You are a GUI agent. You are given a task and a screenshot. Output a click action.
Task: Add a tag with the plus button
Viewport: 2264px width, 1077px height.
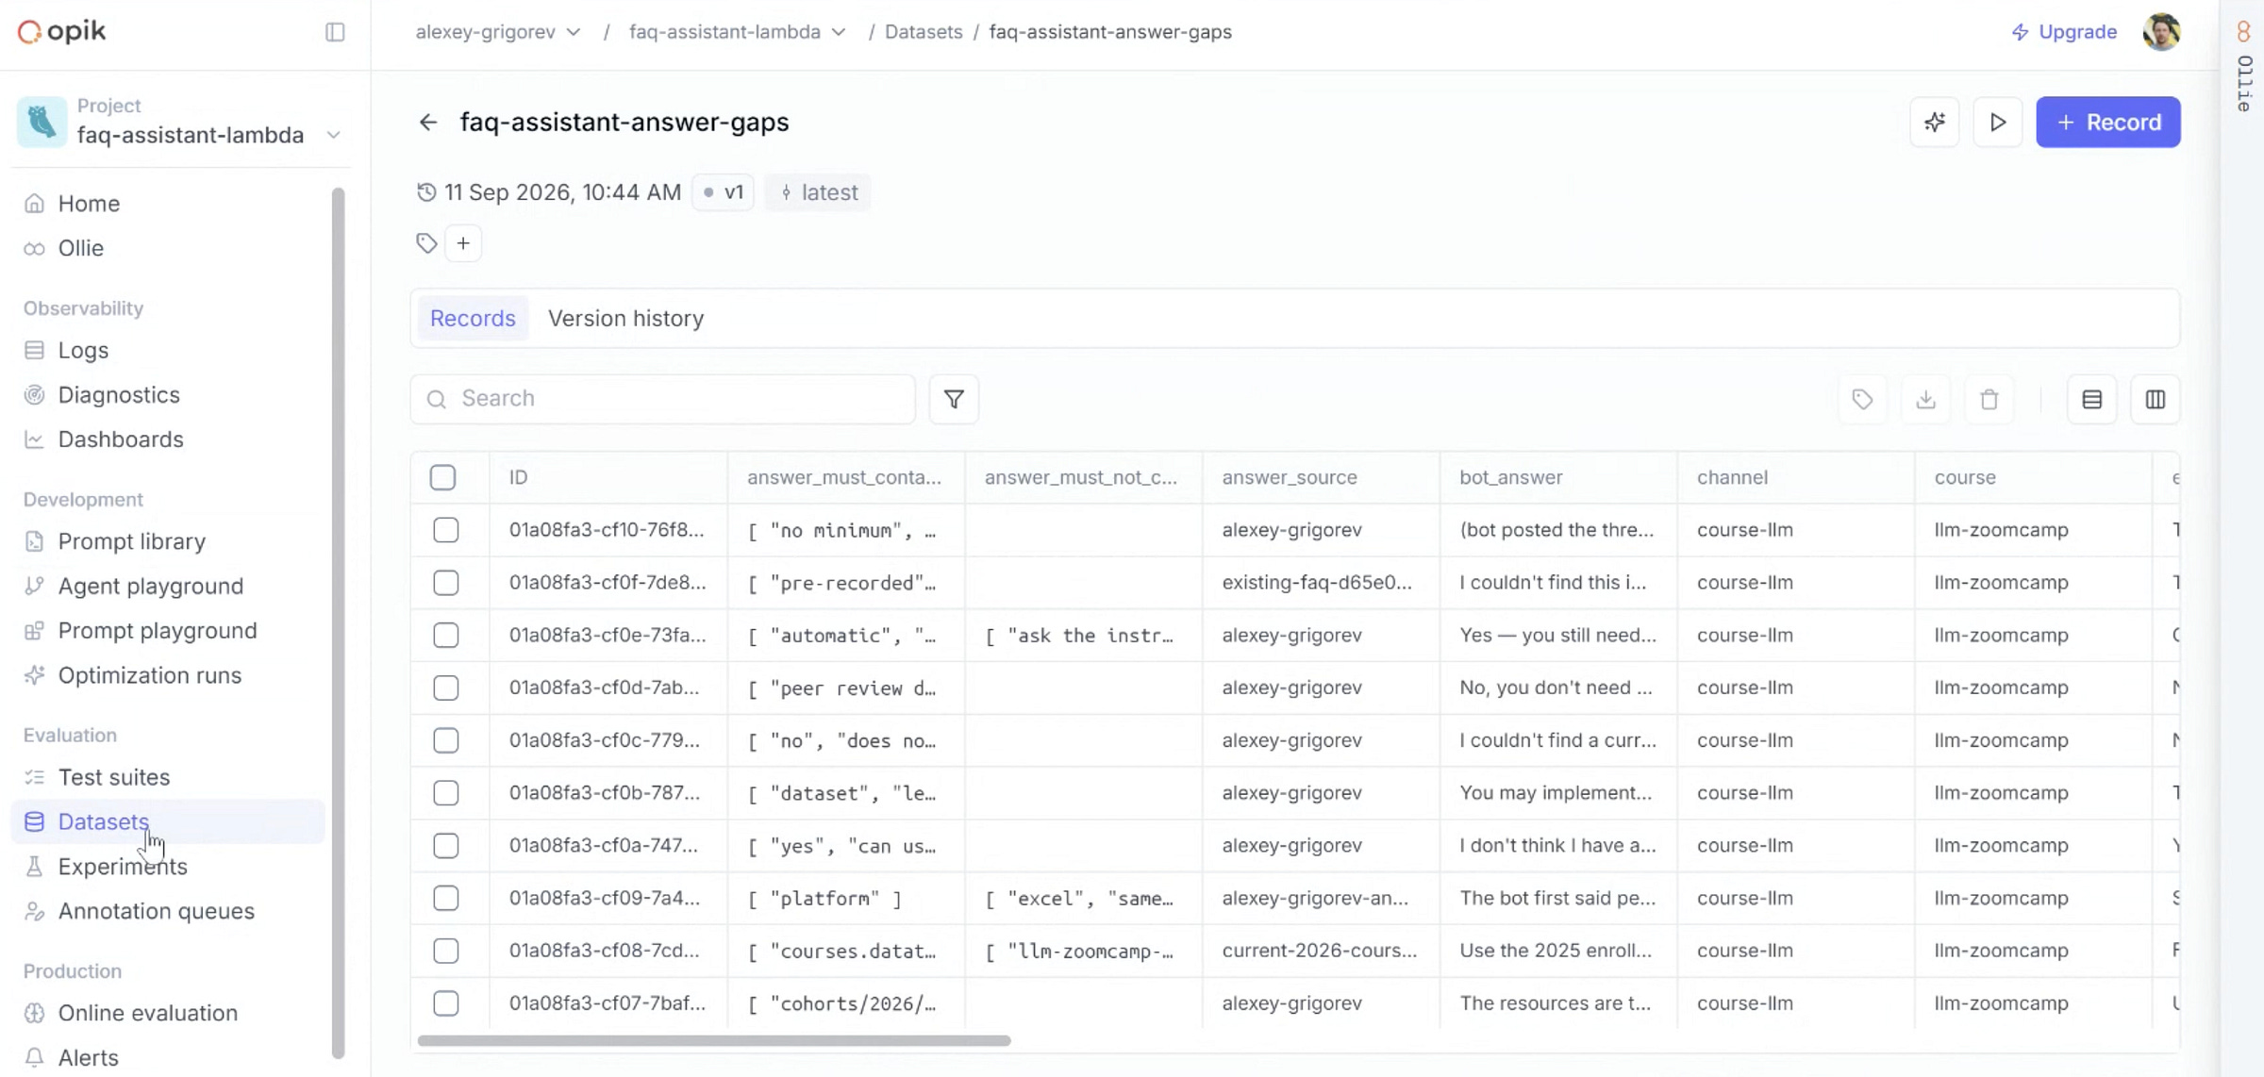tap(463, 243)
